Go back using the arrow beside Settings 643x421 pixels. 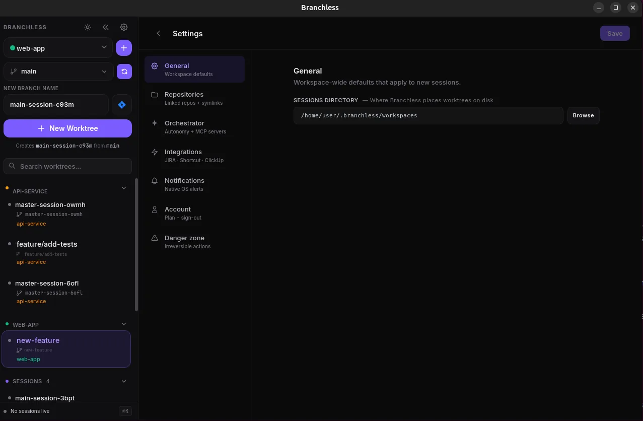pos(159,33)
